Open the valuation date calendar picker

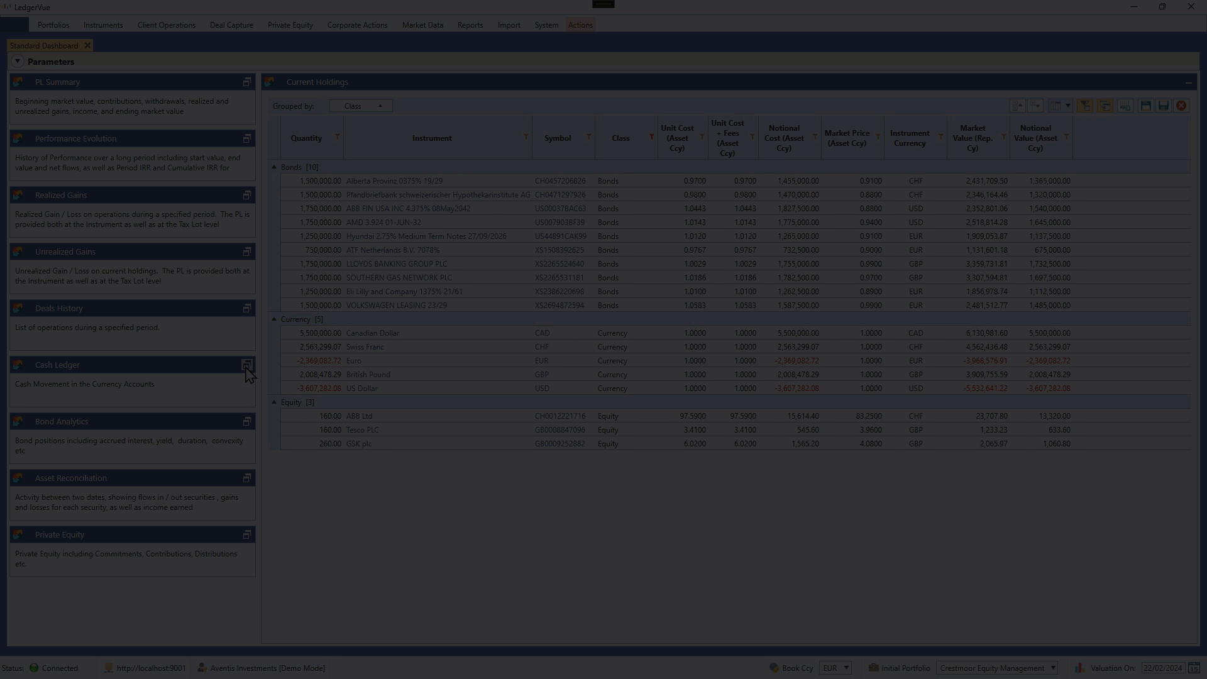click(1193, 668)
